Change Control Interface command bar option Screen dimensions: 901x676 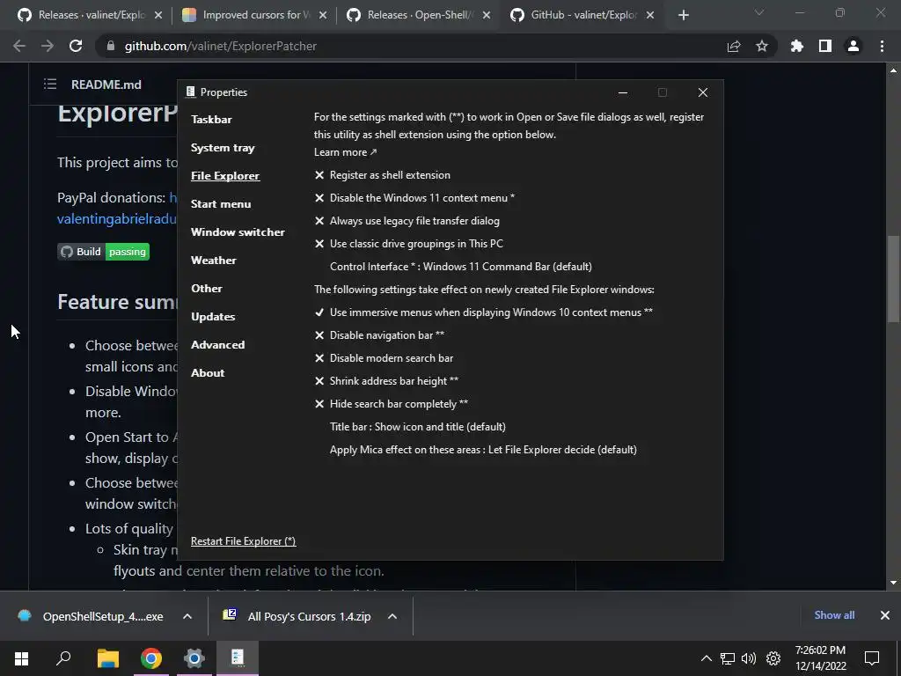pyautogui.click(x=461, y=267)
